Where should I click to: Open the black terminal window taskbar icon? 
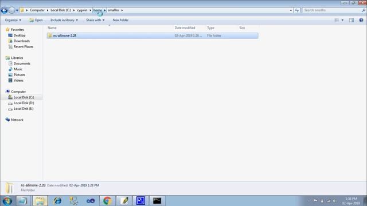coord(157,201)
